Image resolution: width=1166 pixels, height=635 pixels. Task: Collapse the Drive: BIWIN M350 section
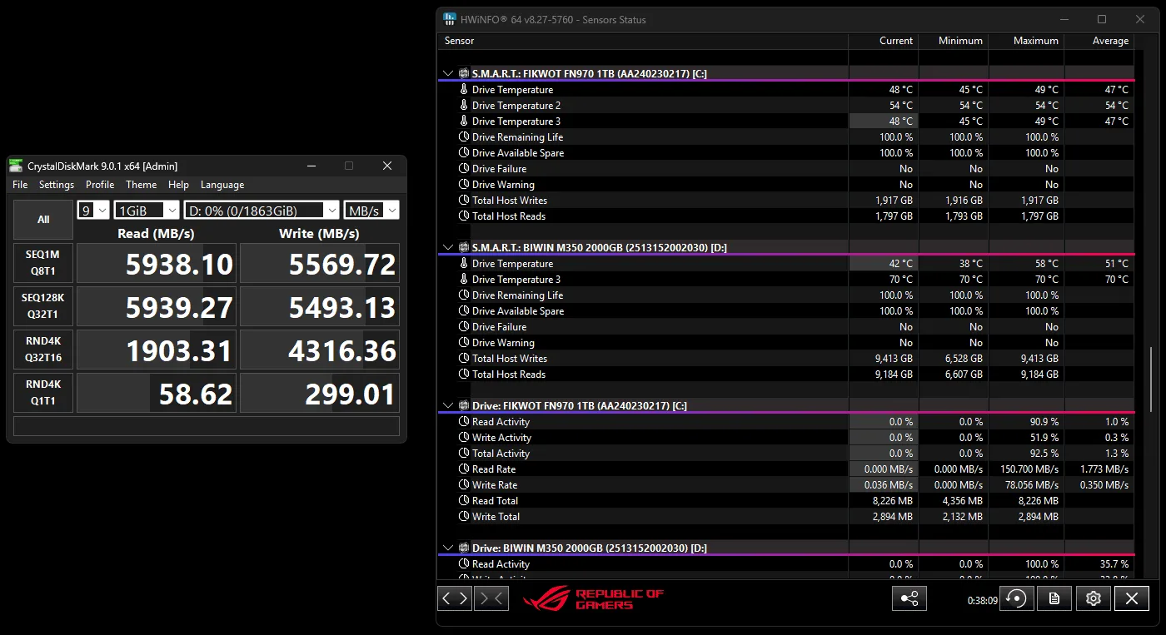448,548
